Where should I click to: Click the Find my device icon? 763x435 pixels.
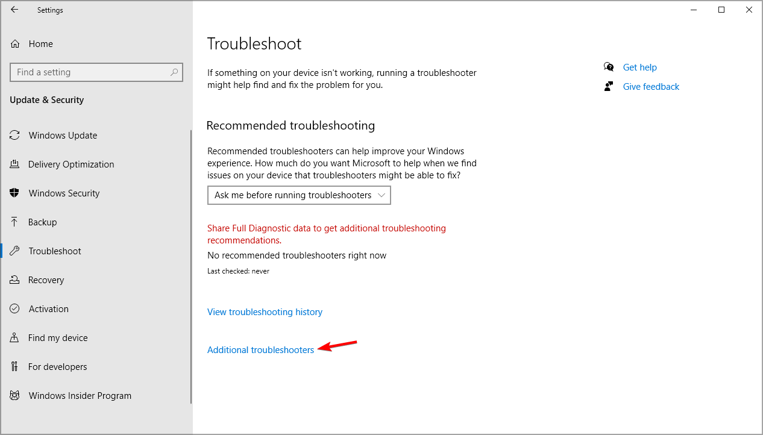point(15,338)
